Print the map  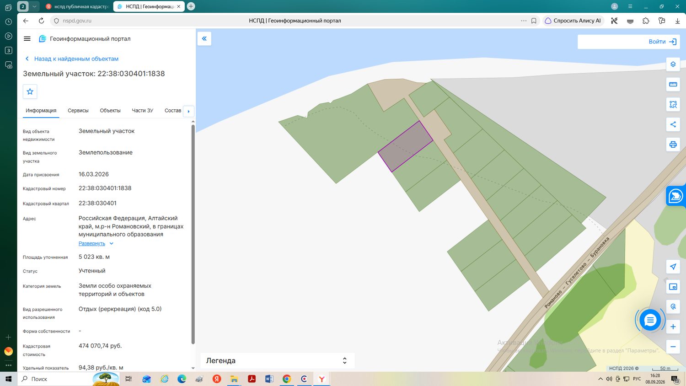click(673, 145)
